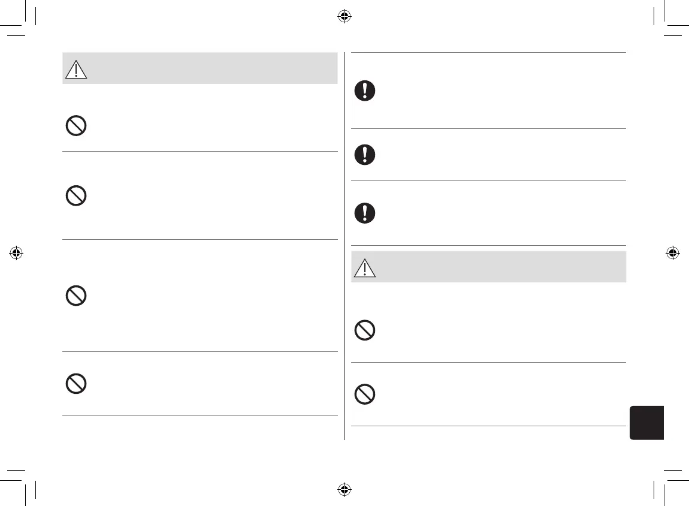Select the topmost prohibition icon in the left column
Viewport: 689px width, 506px height.
pyautogui.click(x=75, y=126)
